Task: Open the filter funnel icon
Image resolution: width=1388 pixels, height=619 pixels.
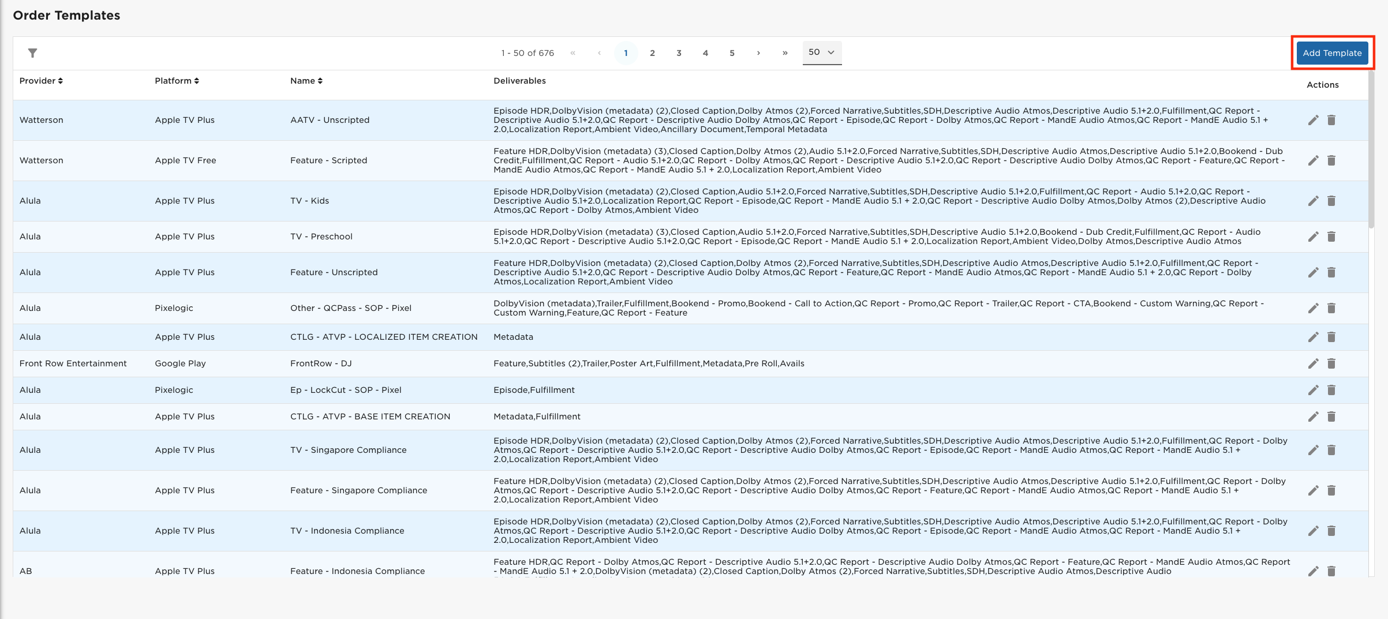Action: coord(33,53)
